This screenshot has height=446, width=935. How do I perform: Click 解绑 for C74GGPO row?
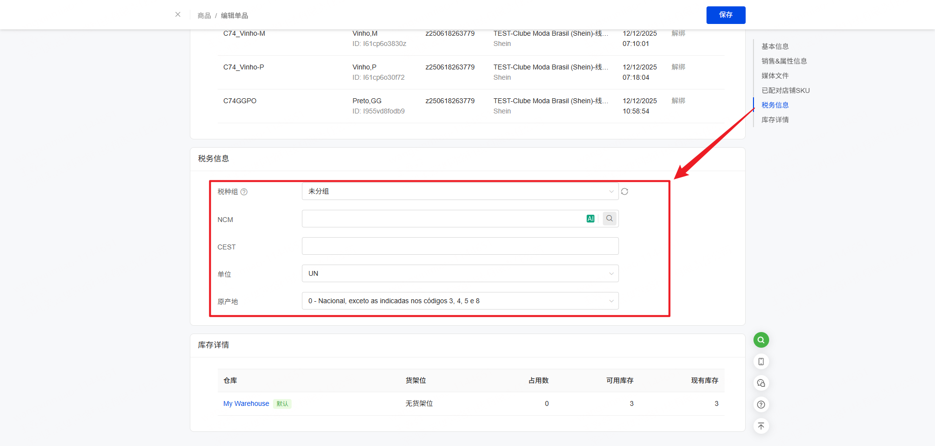[x=678, y=101]
